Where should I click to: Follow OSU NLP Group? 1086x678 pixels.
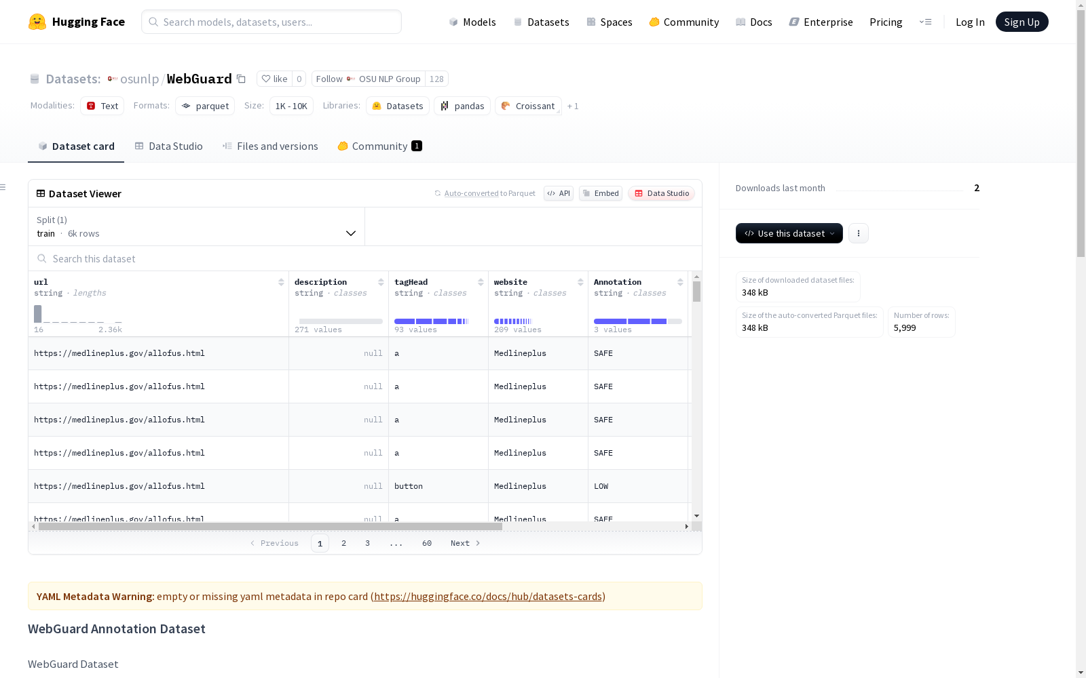click(369, 79)
